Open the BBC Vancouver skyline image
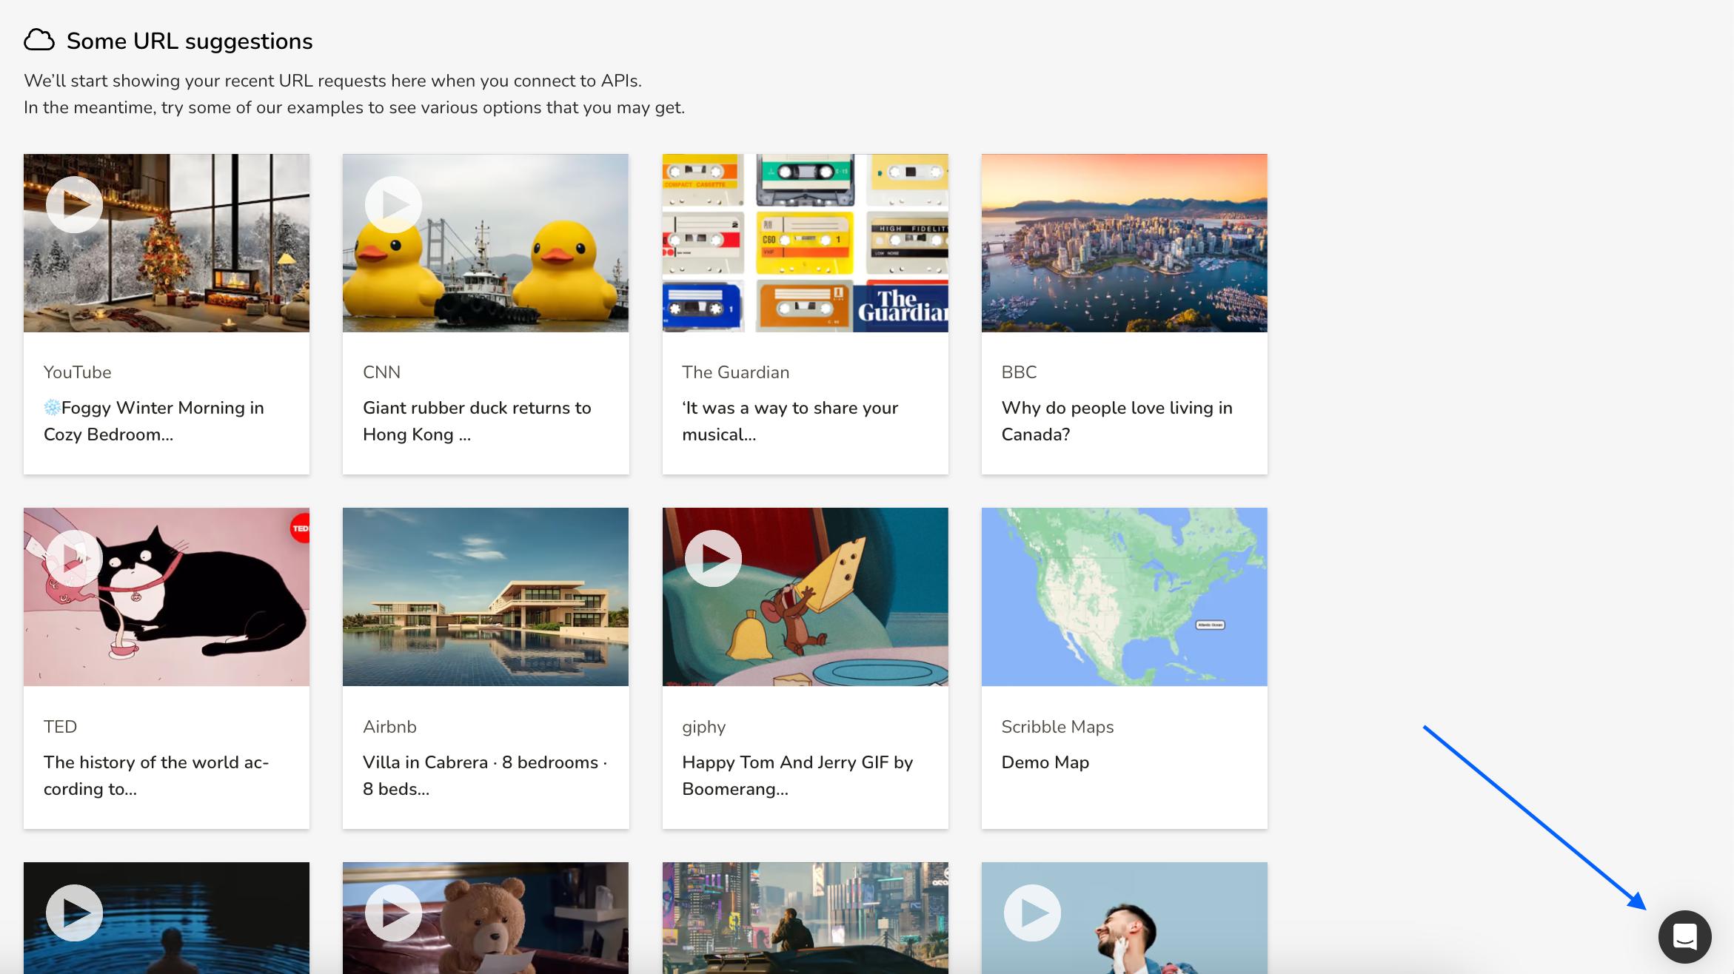Screen dimensions: 1734x974 (1124, 243)
